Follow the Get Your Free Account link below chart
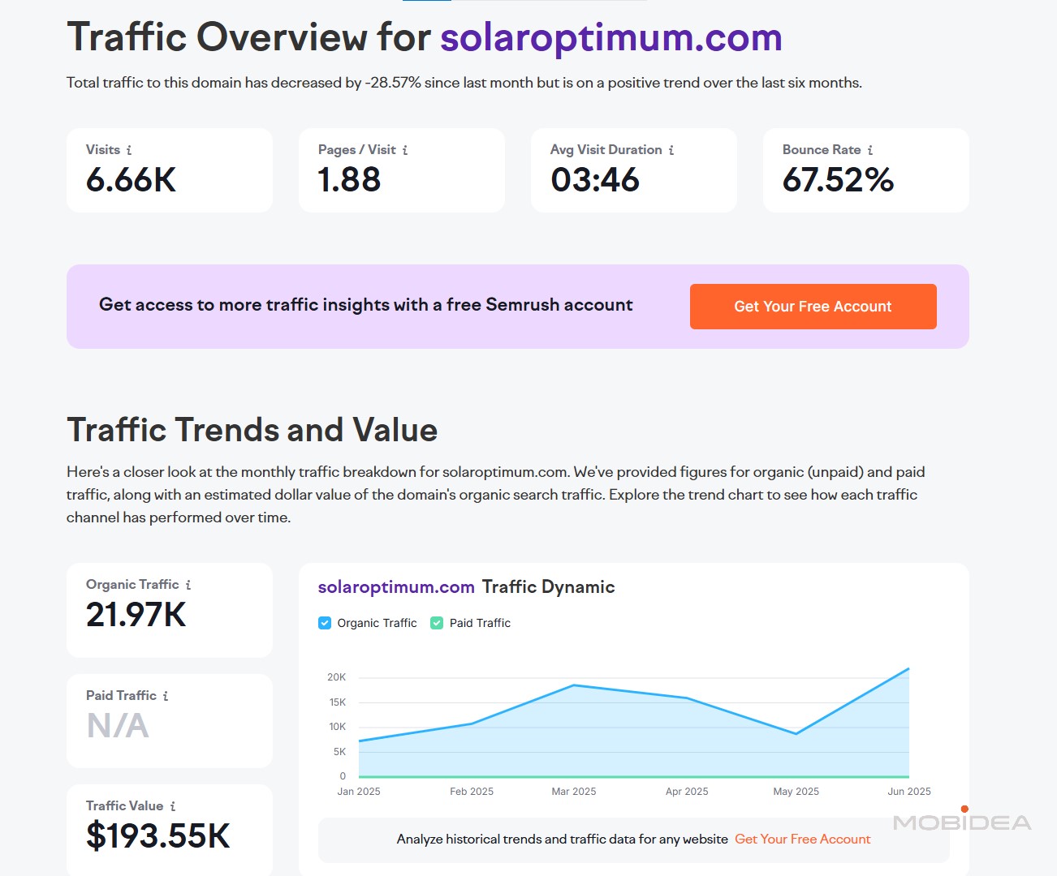 [x=802, y=839]
